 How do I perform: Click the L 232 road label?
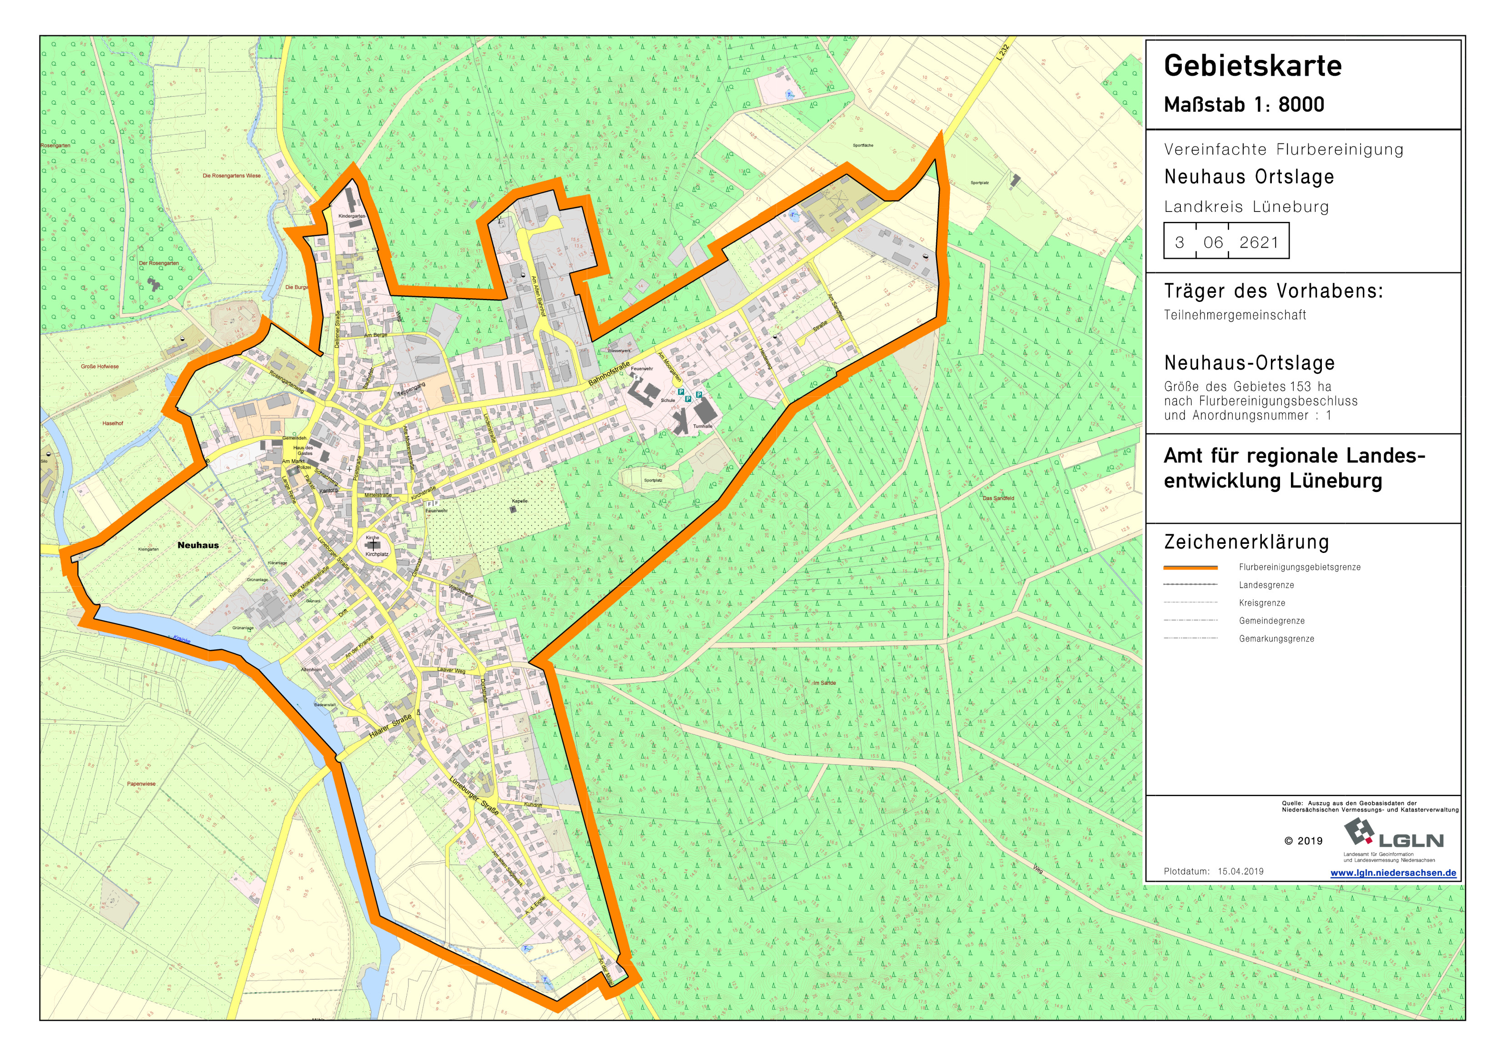click(1003, 53)
